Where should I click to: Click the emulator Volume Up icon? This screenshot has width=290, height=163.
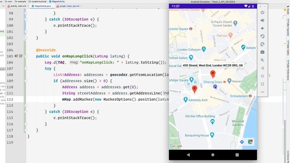pos(262,20)
